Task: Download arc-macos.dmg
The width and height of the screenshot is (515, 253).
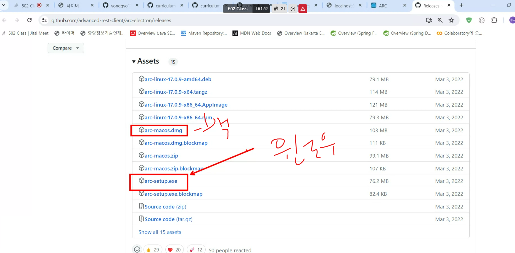Action: point(163,130)
